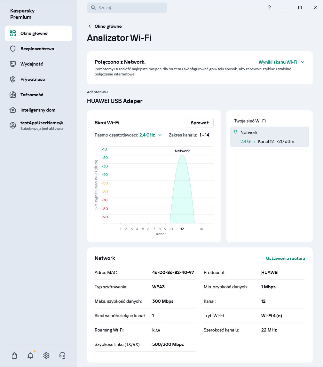Screen dimensions: 323x367
Task: Click the shield icon for Bezpieczeństwo
Action: [x=13, y=49]
